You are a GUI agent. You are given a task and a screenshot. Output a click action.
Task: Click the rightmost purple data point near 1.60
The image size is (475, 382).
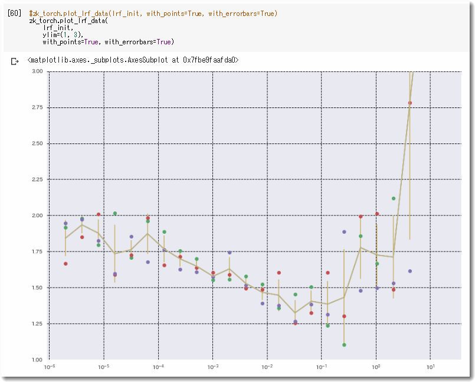pyautogui.click(x=410, y=272)
